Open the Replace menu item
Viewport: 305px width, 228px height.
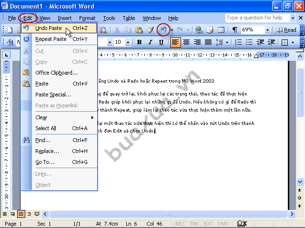(59, 151)
